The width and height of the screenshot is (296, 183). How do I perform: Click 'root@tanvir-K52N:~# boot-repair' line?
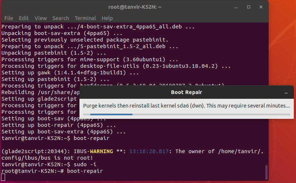(x=52, y=171)
